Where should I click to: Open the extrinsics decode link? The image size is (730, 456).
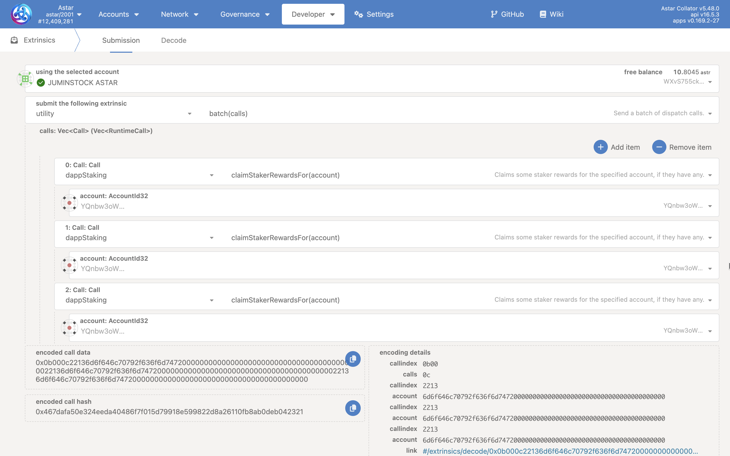(560, 451)
